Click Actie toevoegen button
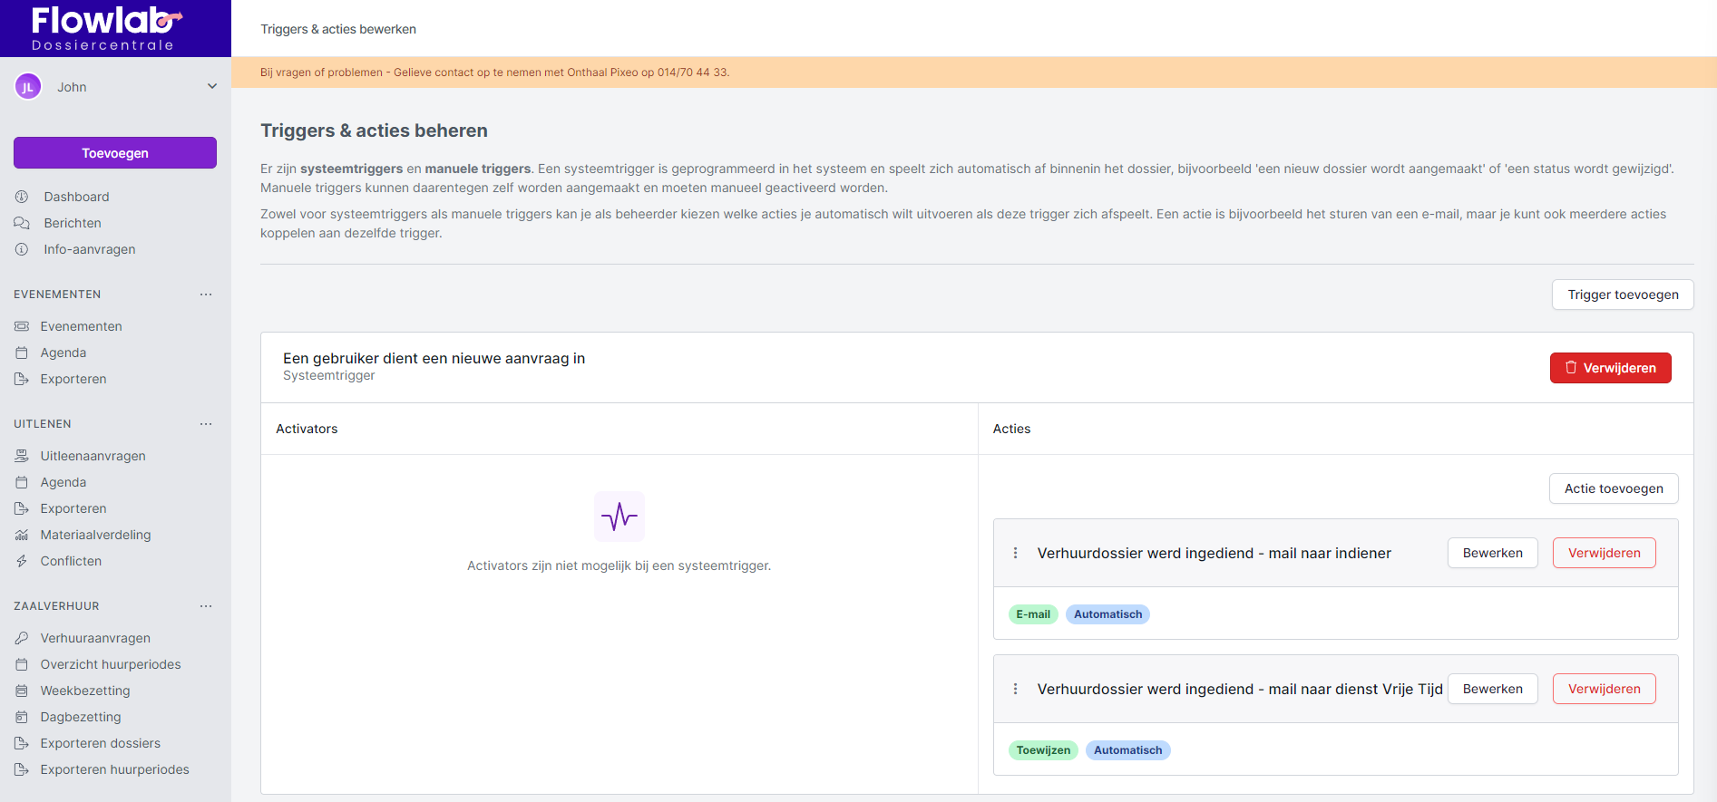 pyautogui.click(x=1614, y=488)
